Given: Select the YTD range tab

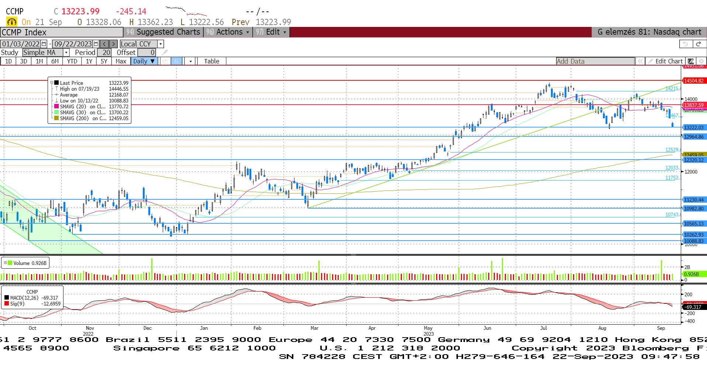Looking at the screenshot, I should [72, 61].
